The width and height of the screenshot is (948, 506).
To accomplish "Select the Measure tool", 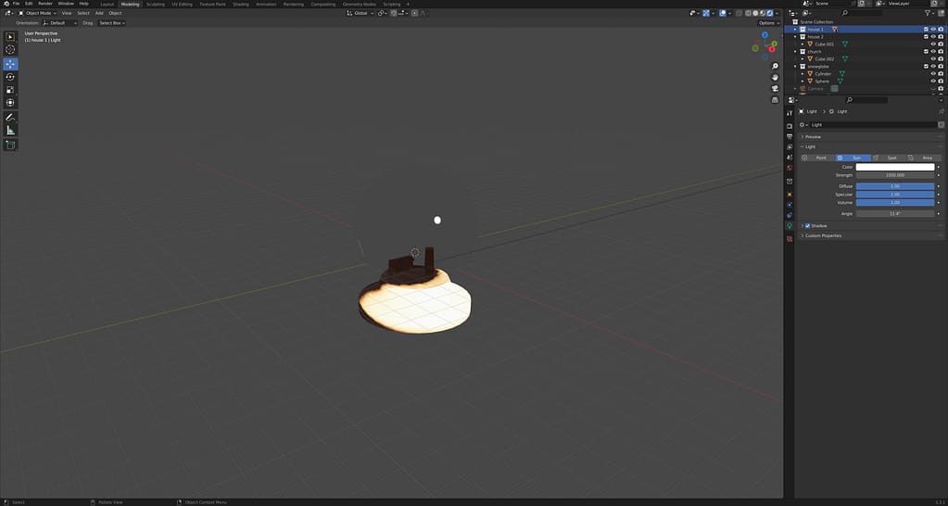I will click(11, 131).
